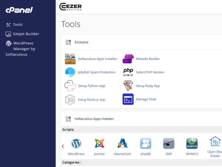The width and height of the screenshot is (222, 167).
Task: Go to Sitejet Builder in sidebar
Action: point(26,34)
